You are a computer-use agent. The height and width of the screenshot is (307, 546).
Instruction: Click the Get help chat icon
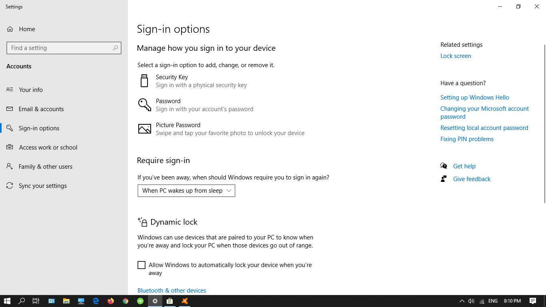[444, 166]
